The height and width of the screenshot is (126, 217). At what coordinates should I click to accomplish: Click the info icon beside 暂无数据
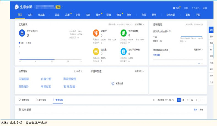[x=113, y=83]
